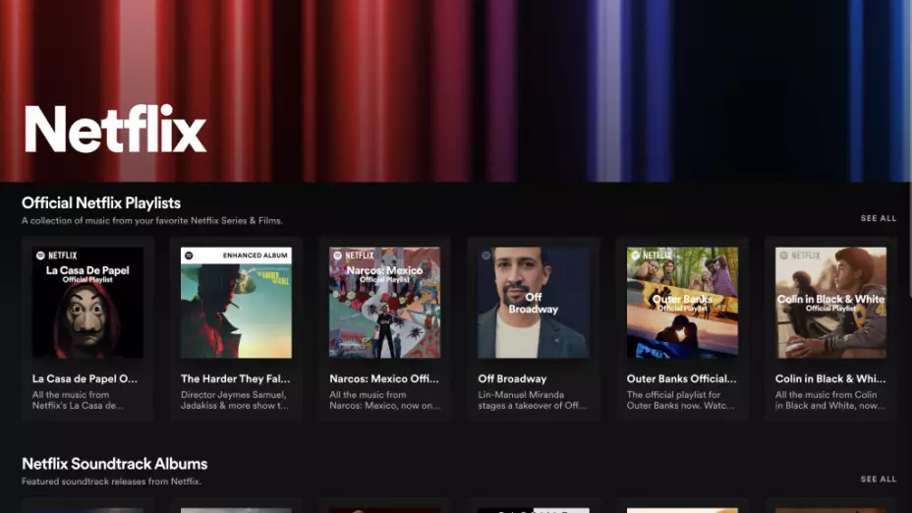
Task: Click the Netflix Soundtrack Albums section heading
Action: tap(114, 464)
